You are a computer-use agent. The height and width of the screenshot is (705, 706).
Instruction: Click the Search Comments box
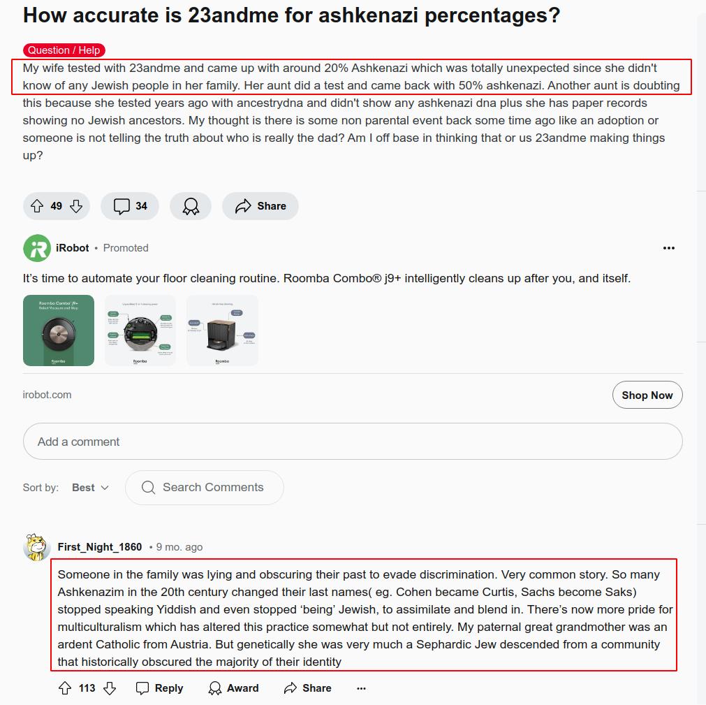click(x=205, y=488)
